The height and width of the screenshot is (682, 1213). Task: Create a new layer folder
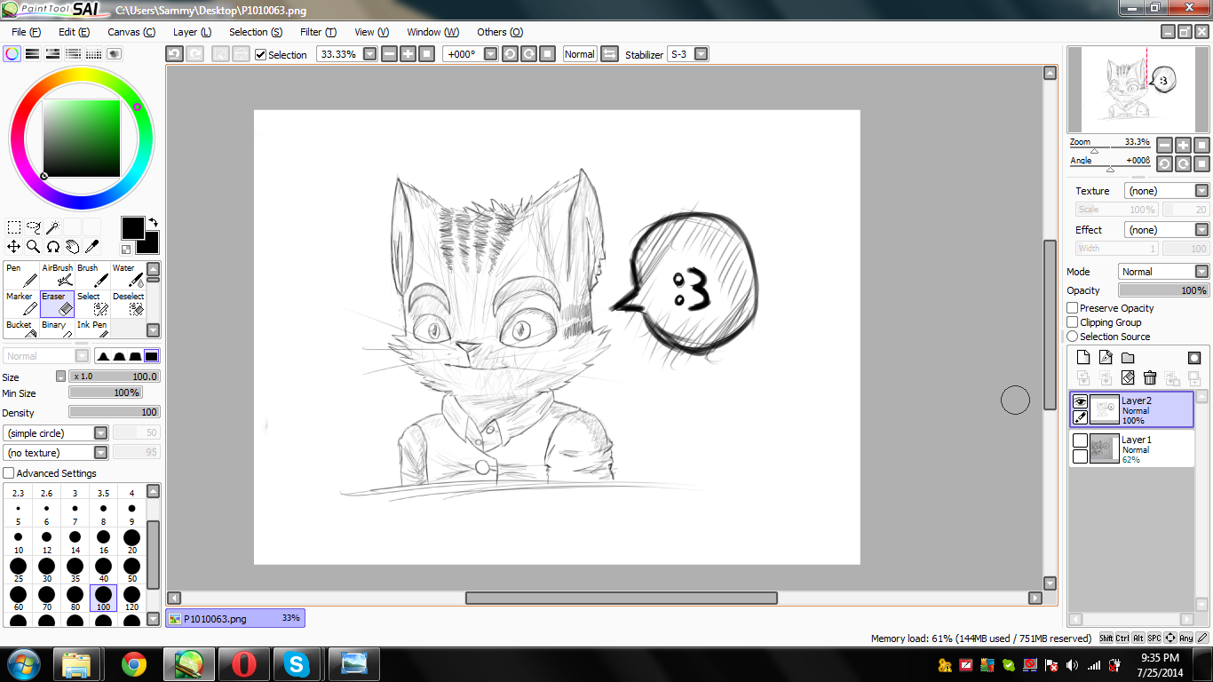click(x=1128, y=358)
